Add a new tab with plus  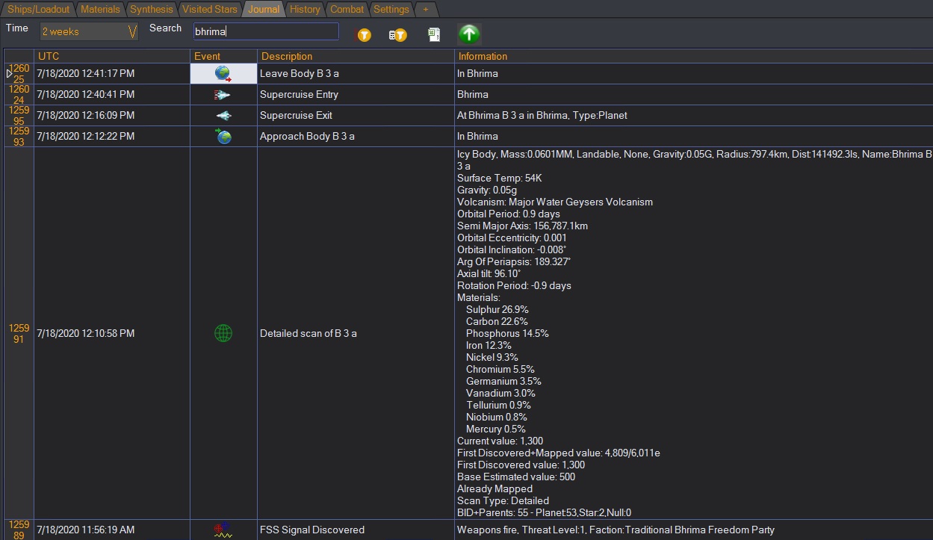426,10
